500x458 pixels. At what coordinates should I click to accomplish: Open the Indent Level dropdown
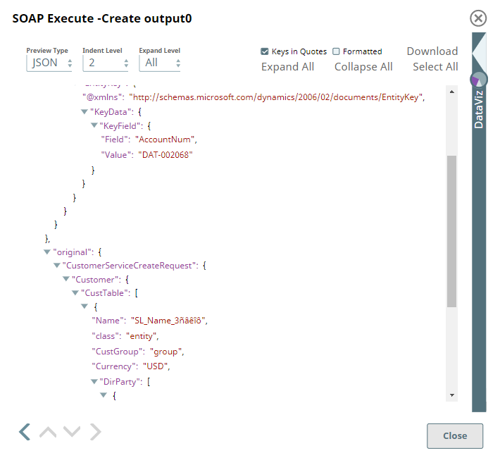(x=106, y=63)
